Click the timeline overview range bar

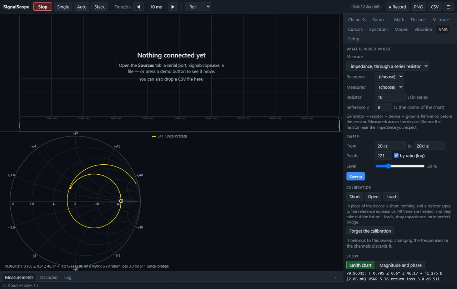point(180,126)
